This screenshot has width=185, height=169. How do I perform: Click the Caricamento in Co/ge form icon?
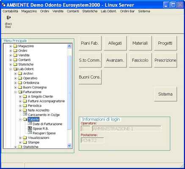[x=25, y=114]
